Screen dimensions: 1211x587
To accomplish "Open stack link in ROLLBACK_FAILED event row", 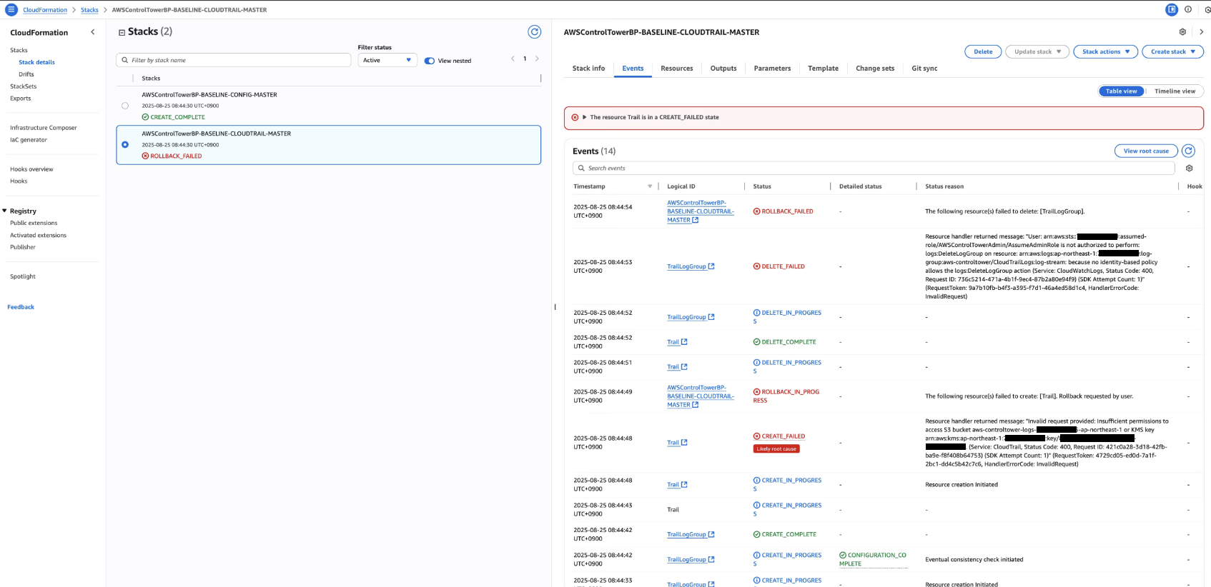I will click(x=701, y=211).
